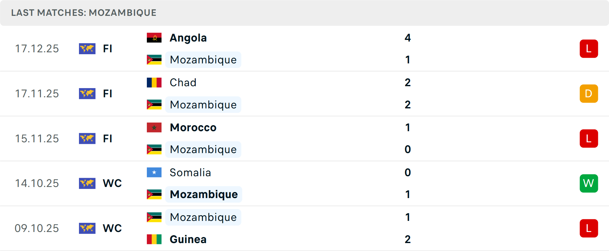Click the Guinea flag icon
609x251 pixels.
[x=154, y=239]
